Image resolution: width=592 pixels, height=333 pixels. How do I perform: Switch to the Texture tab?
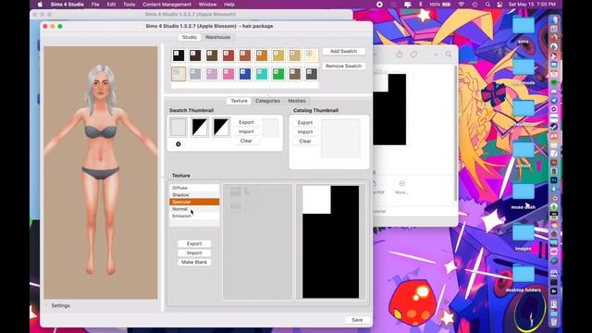click(239, 101)
